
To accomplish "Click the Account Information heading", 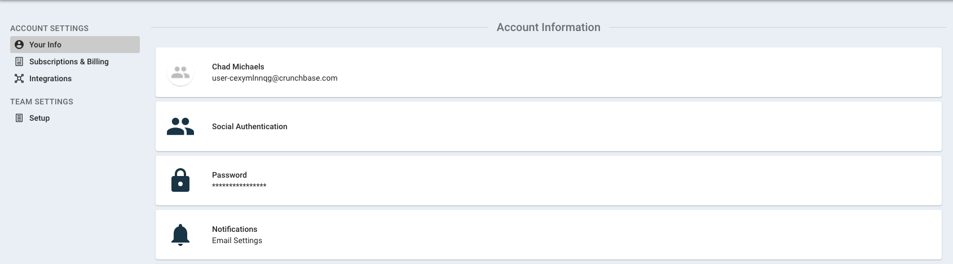I will 549,27.
